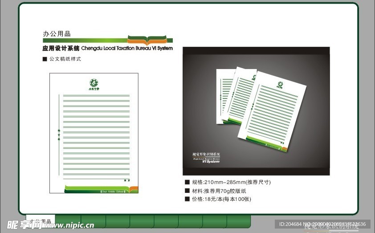
Task: Click the black square bullet before 公文稿纸样式
Action: pos(45,59)
